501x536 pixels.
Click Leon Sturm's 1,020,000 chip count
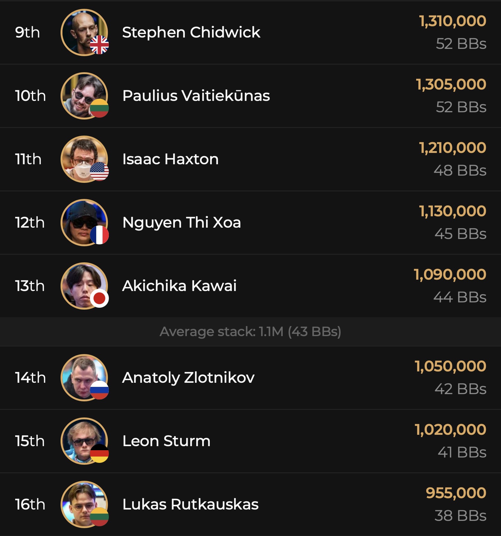click(450, 429)
